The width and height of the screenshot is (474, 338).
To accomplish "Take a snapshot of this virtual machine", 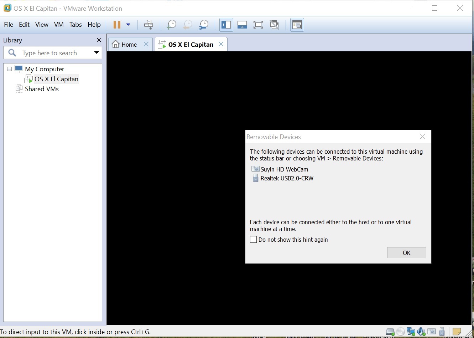I will (x=171, y=25).
